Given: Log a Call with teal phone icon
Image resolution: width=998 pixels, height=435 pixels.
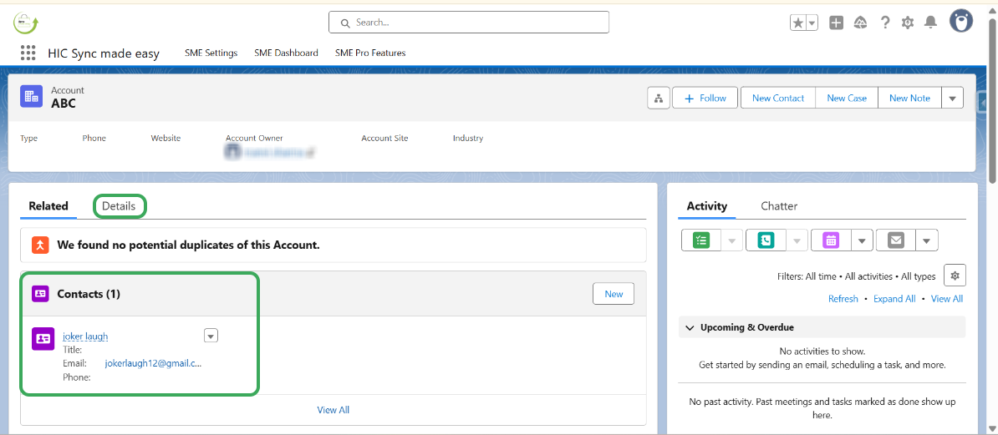Looking at the screenshot, I should pyautogui.click(x=766, y=240).
